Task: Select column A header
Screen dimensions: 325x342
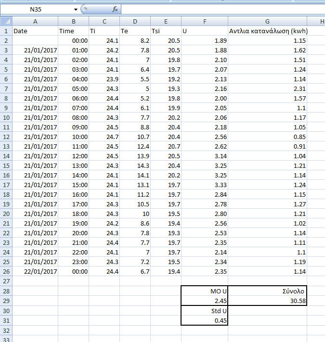Action: [x=35, y=21]
